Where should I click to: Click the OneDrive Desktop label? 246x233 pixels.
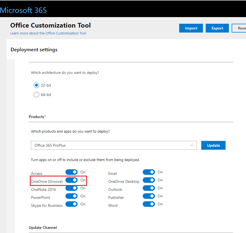point(124,181)
